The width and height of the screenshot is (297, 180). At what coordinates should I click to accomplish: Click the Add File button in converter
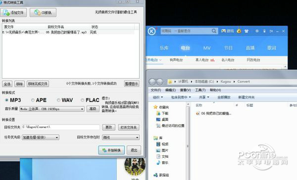(13, 12)
